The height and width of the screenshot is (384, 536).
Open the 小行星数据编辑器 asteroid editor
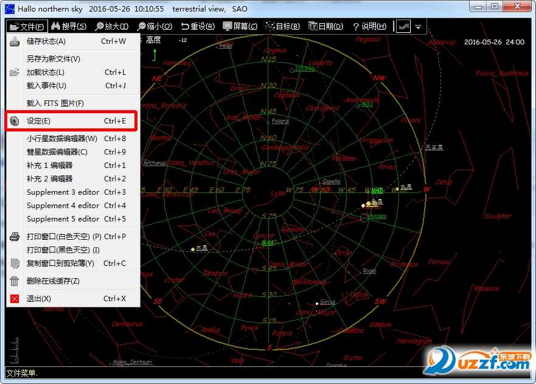coord(62,139)
